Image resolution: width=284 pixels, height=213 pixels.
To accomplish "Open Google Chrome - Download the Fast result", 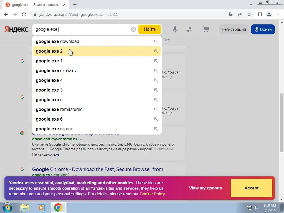I will 99,169.
